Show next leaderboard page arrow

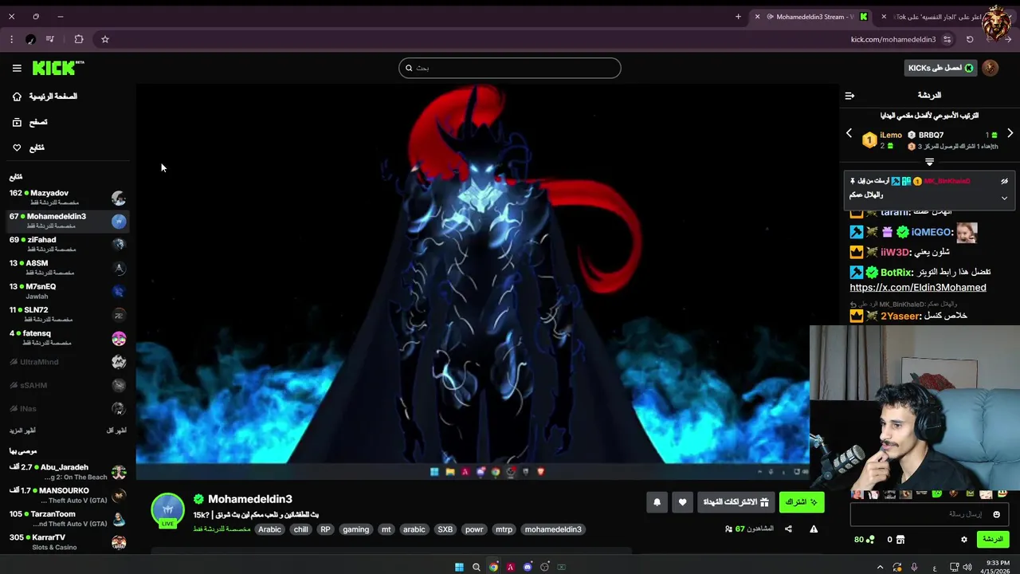pos(1010,134)
